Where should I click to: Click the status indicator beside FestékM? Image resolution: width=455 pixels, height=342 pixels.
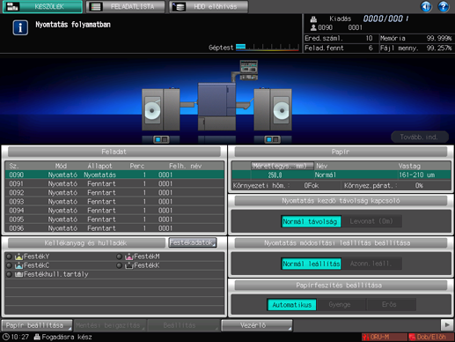119,256
